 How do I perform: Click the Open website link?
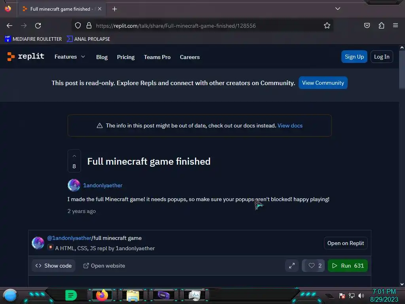(104, 266)
